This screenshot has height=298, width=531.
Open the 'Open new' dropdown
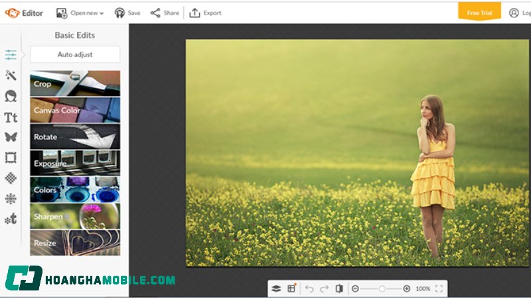coord(80,13)
